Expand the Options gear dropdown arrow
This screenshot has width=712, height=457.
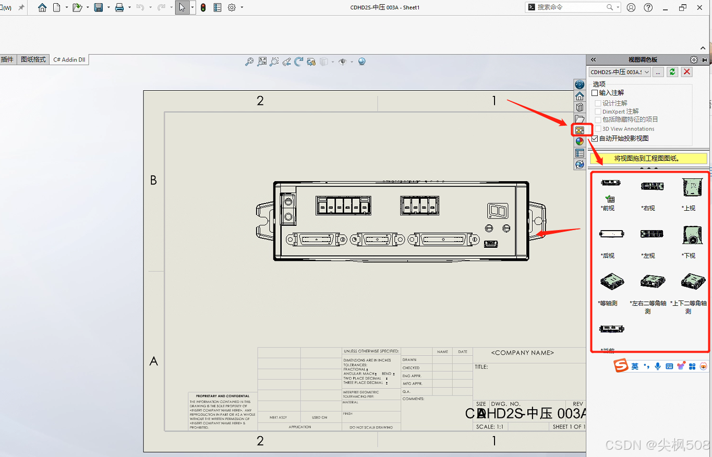(242, 7)
